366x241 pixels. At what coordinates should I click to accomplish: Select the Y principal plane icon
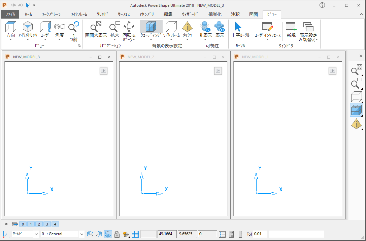click(x=99, y=234)
